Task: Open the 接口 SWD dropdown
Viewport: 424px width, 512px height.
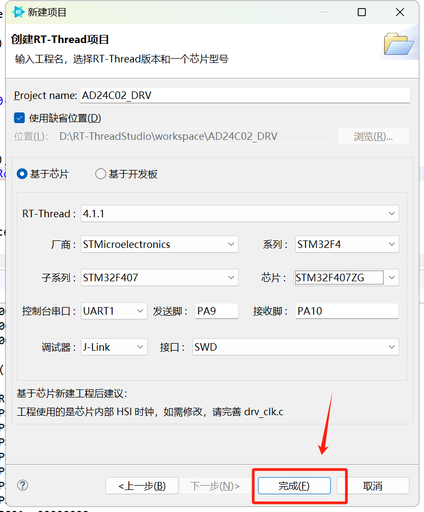Action: [296, 347]
